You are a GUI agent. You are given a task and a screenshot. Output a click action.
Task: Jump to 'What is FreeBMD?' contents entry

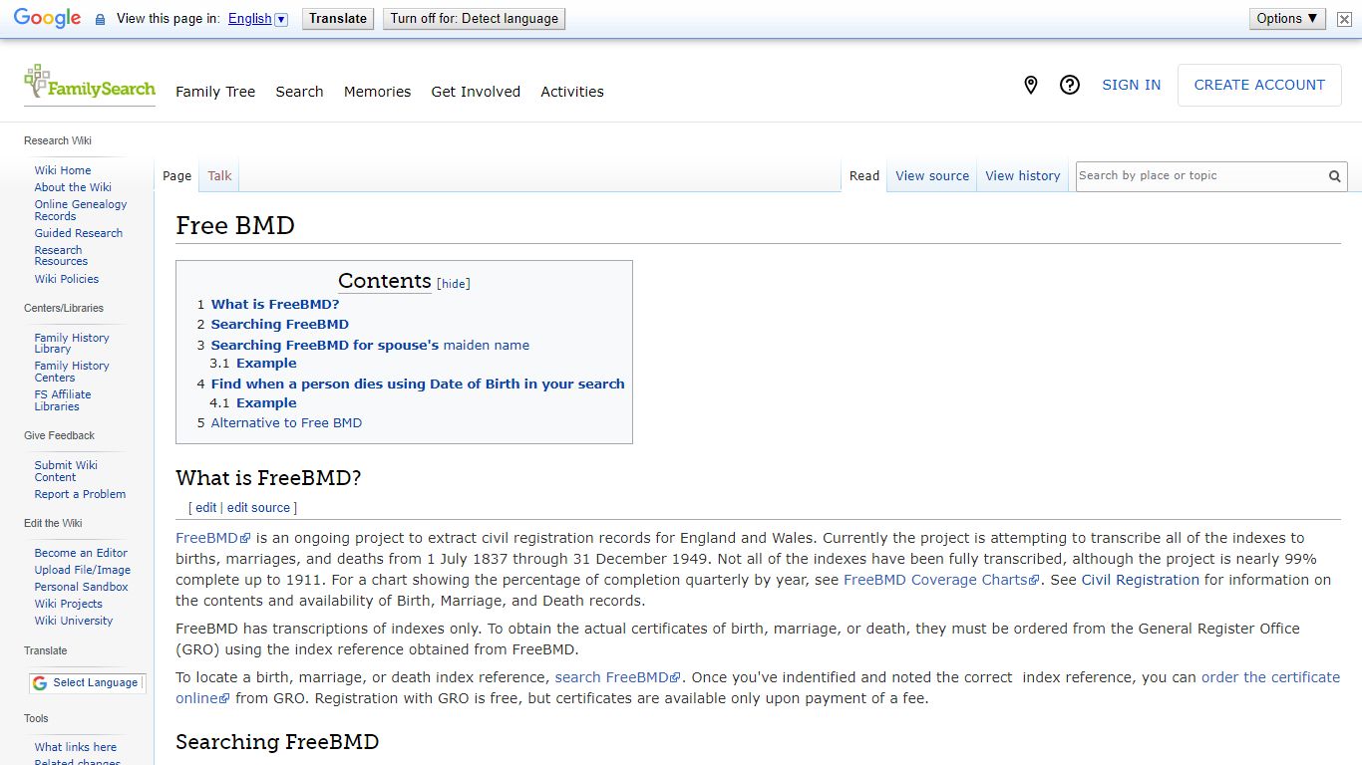pyautogui.click(x=275, y=305)
